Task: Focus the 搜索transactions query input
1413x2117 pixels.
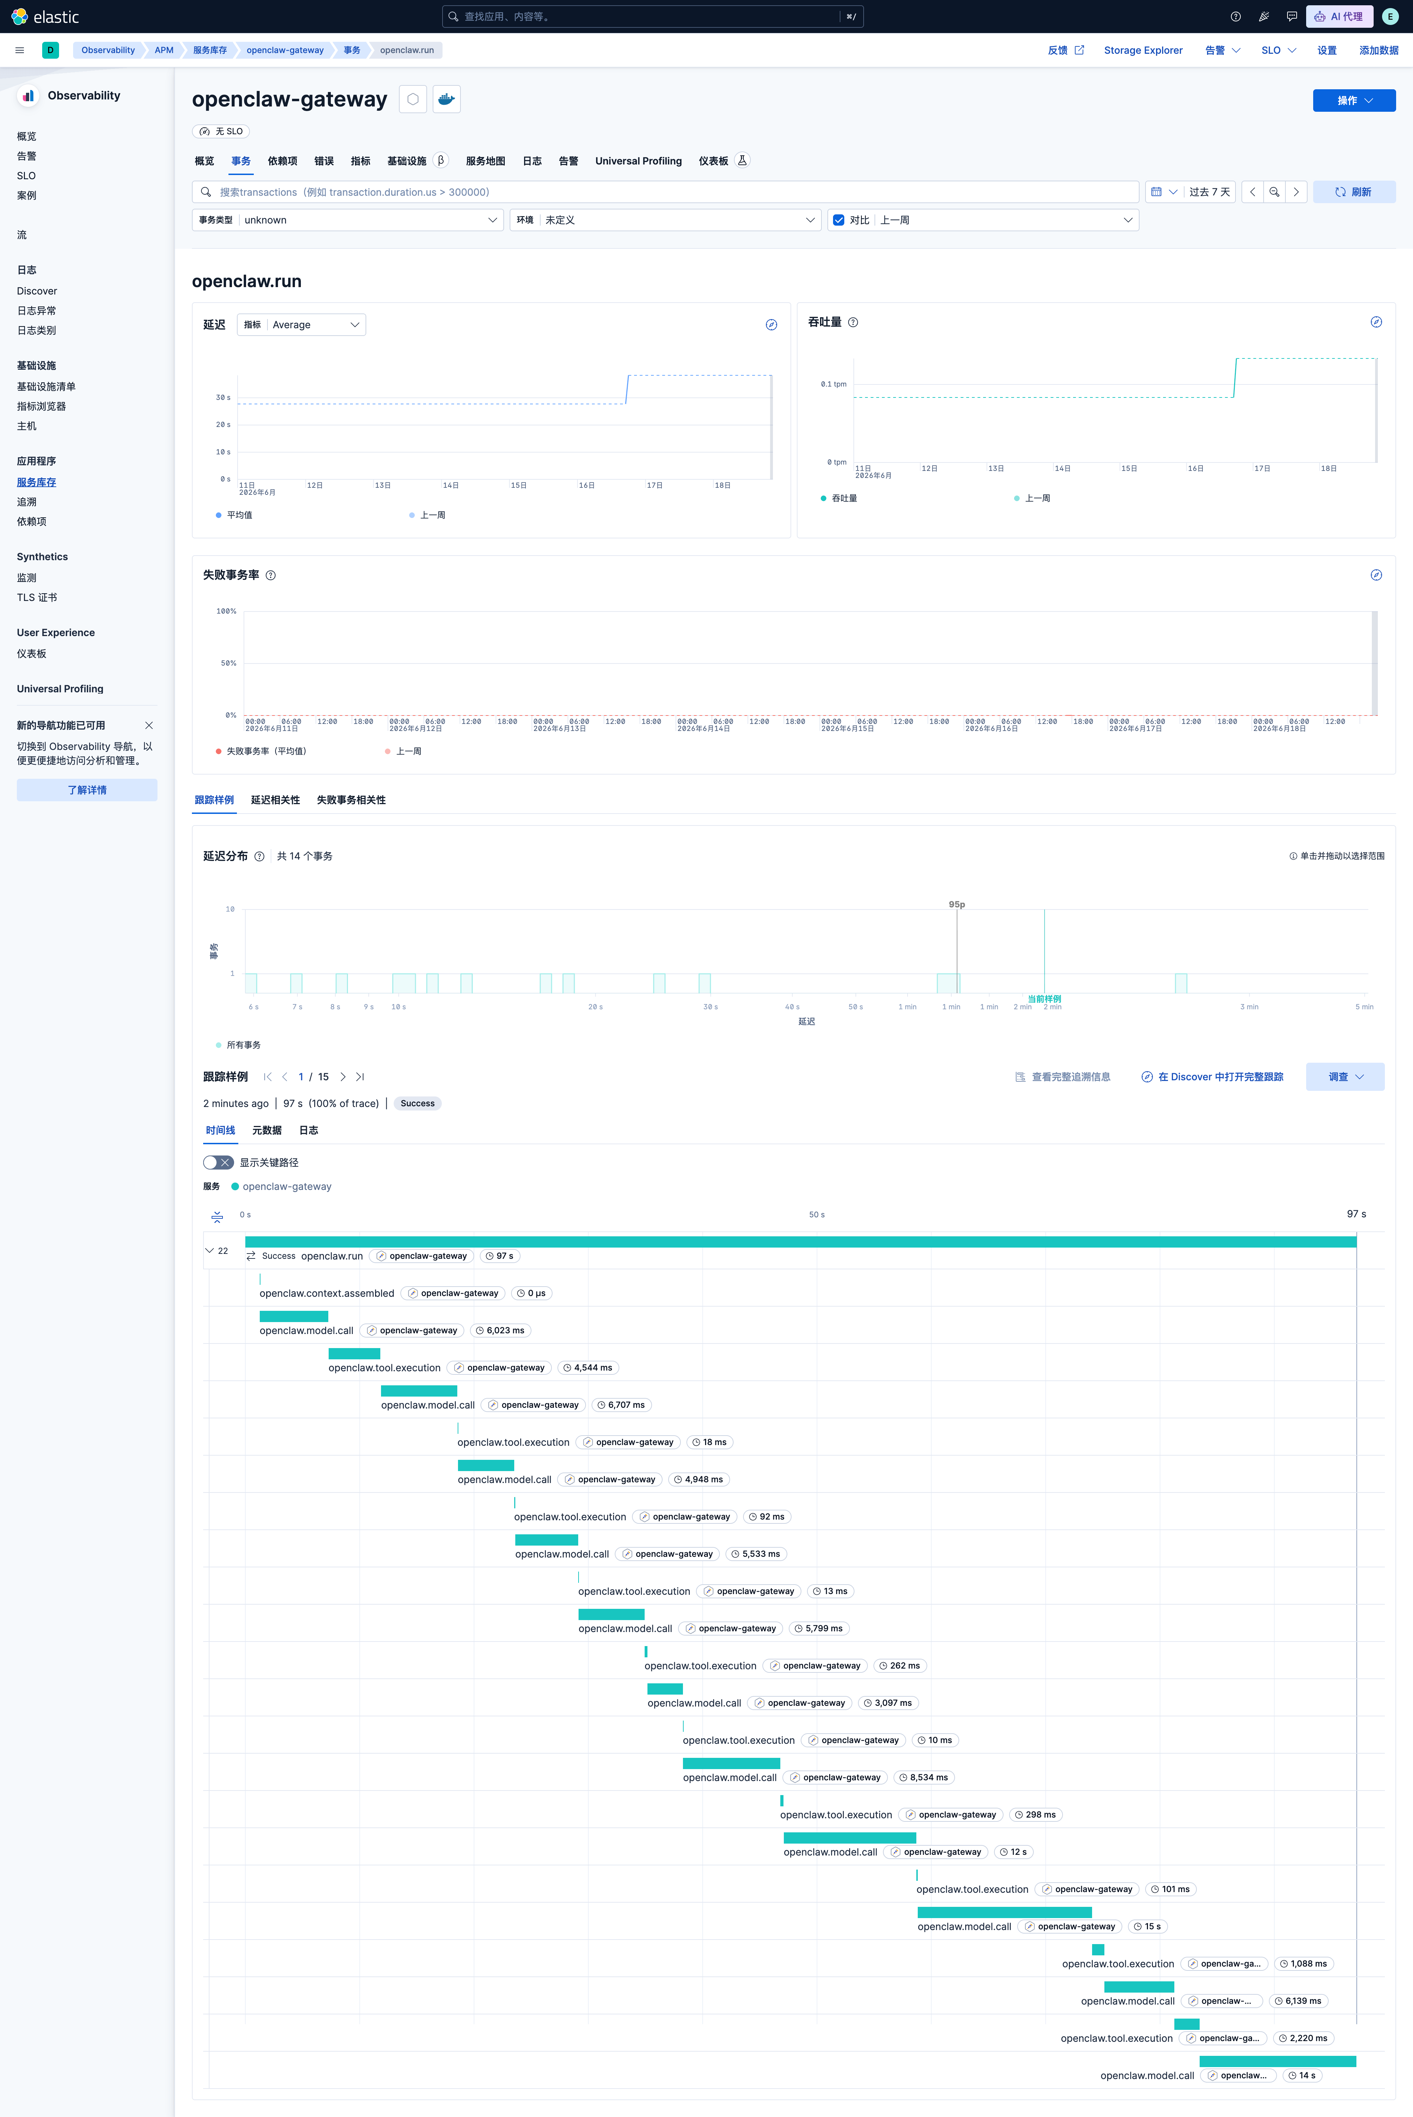Action: click(665, 192)
